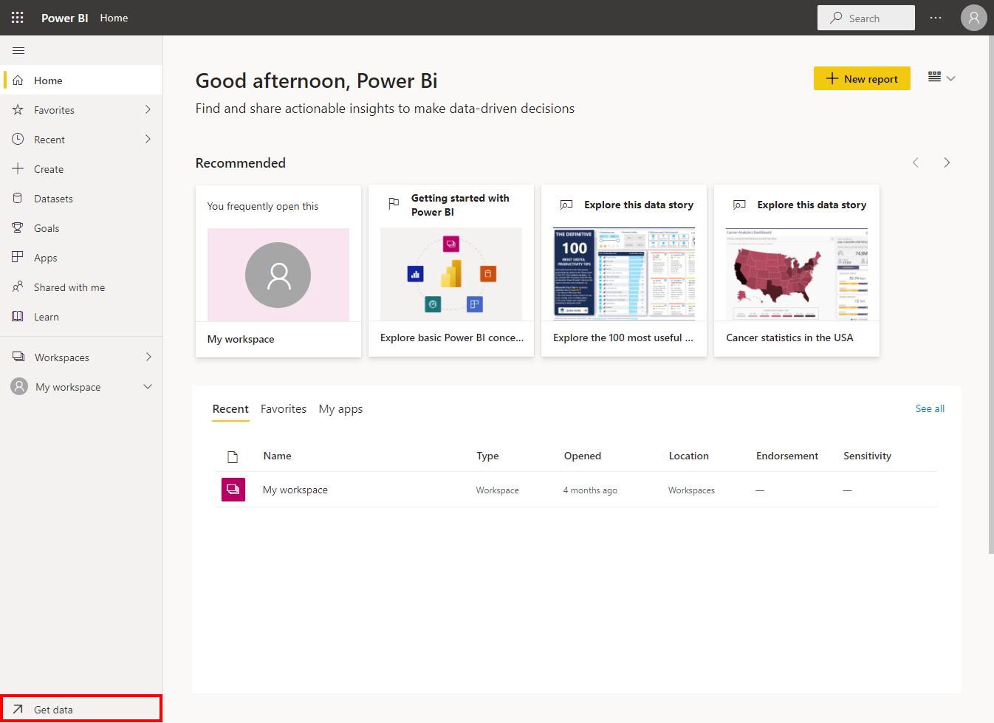
Task: Open Shared with me in sidebar
Action: click(x=69, y=287)
